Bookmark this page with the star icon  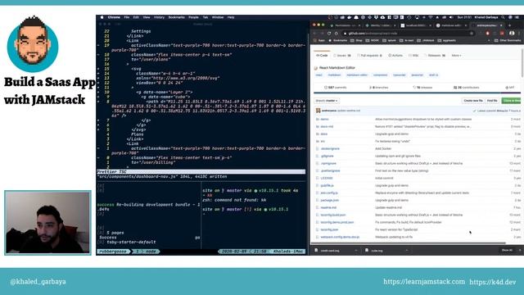[x=472, y=34]
